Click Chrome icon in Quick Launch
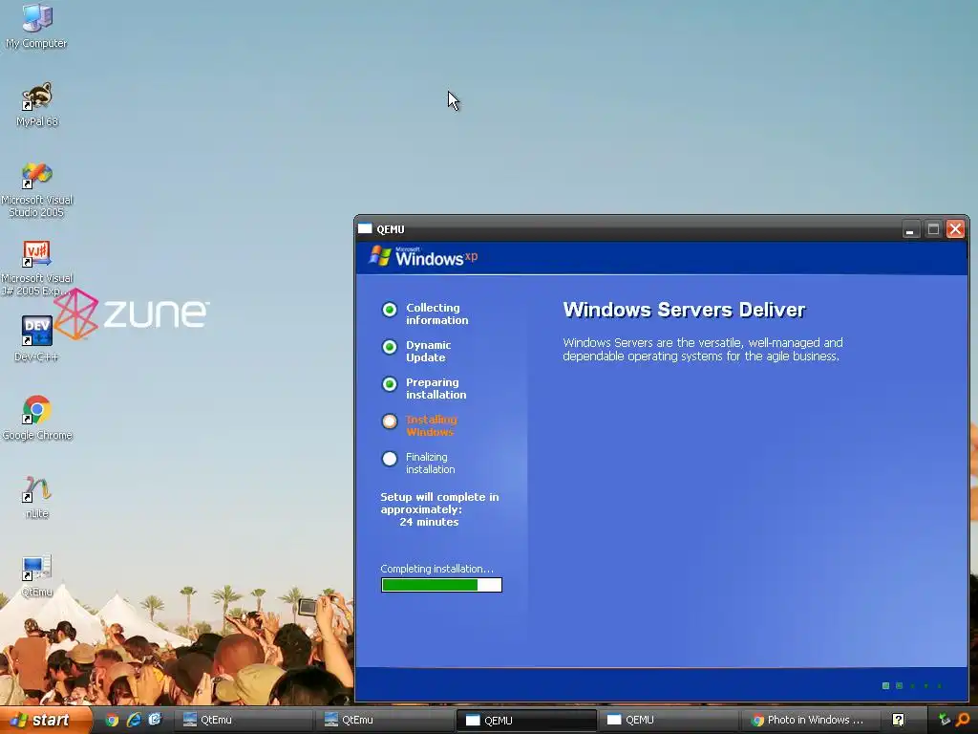The image size is (978, 734). click(x=112, y=720)
